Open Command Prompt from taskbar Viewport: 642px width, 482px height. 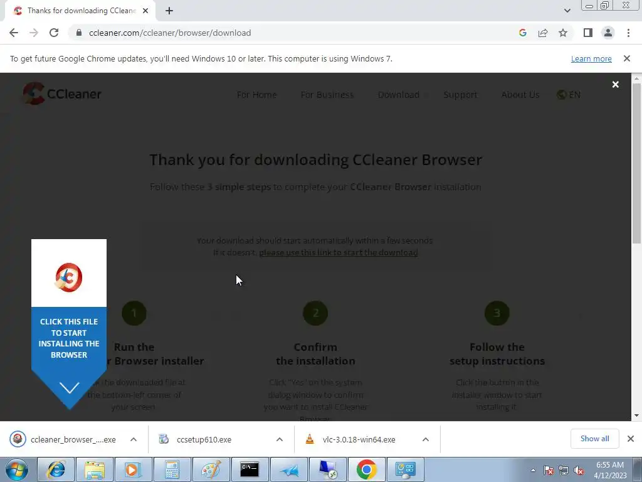pos(250,469)
